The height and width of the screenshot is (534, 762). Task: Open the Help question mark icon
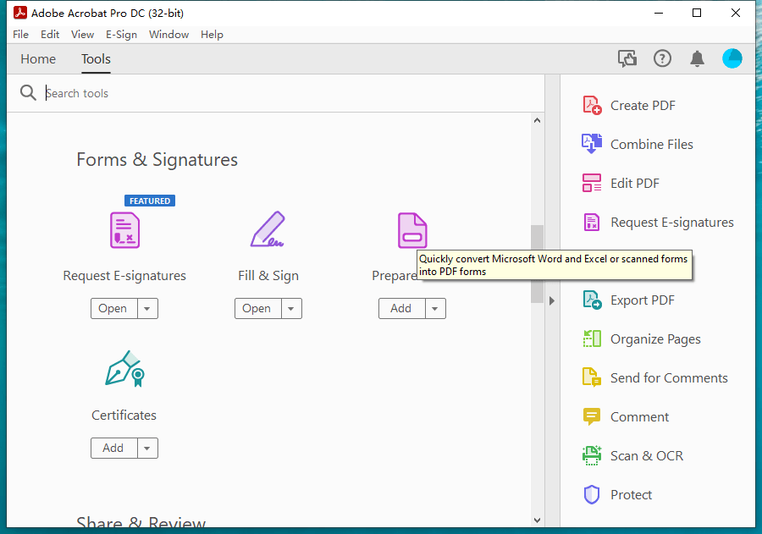point(662,58)
